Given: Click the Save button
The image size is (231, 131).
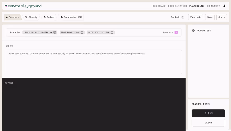Looking at the screenshot, I should tap(210, 17).
